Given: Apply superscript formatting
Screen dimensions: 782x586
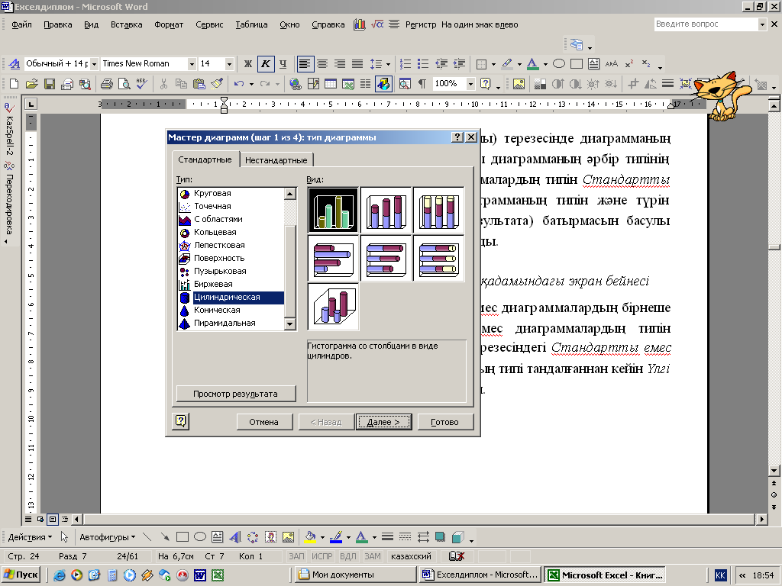Looking at the screenshot, I should point(629,64).
